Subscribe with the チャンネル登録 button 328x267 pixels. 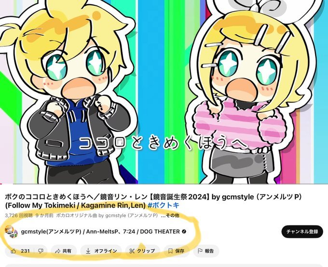(x=302, y=231)
